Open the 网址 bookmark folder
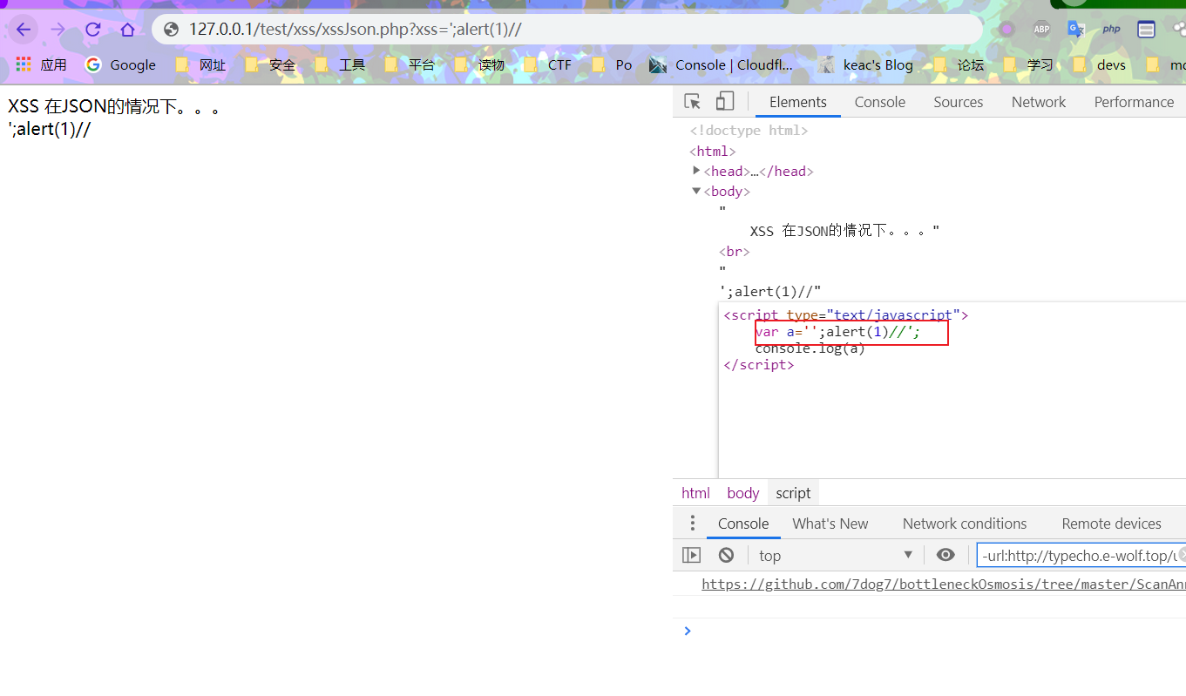The height and width of the screenshot is (696, 1186). click(200, 64)
